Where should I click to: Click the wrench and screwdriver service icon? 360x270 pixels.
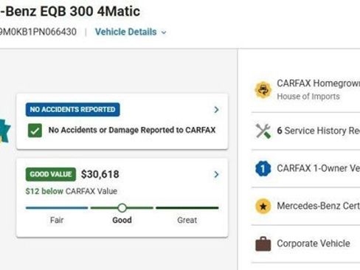click(263, 131)
